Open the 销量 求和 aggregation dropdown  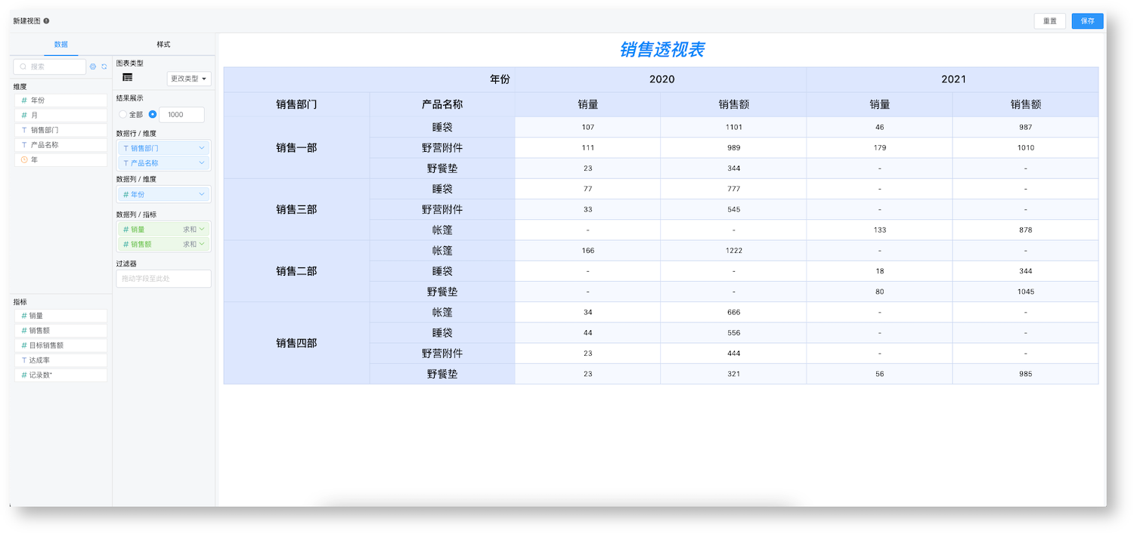pyautogui.click(x=194, y=229)
